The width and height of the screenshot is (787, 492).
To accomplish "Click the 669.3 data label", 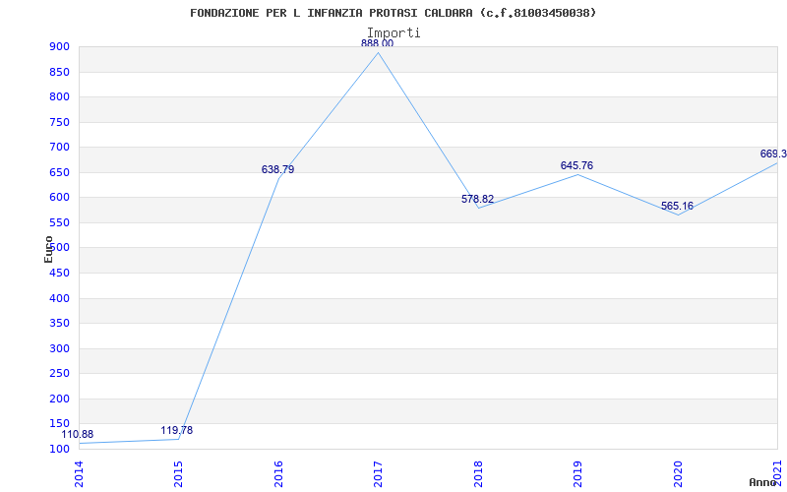I will click(x=773, y=154).
